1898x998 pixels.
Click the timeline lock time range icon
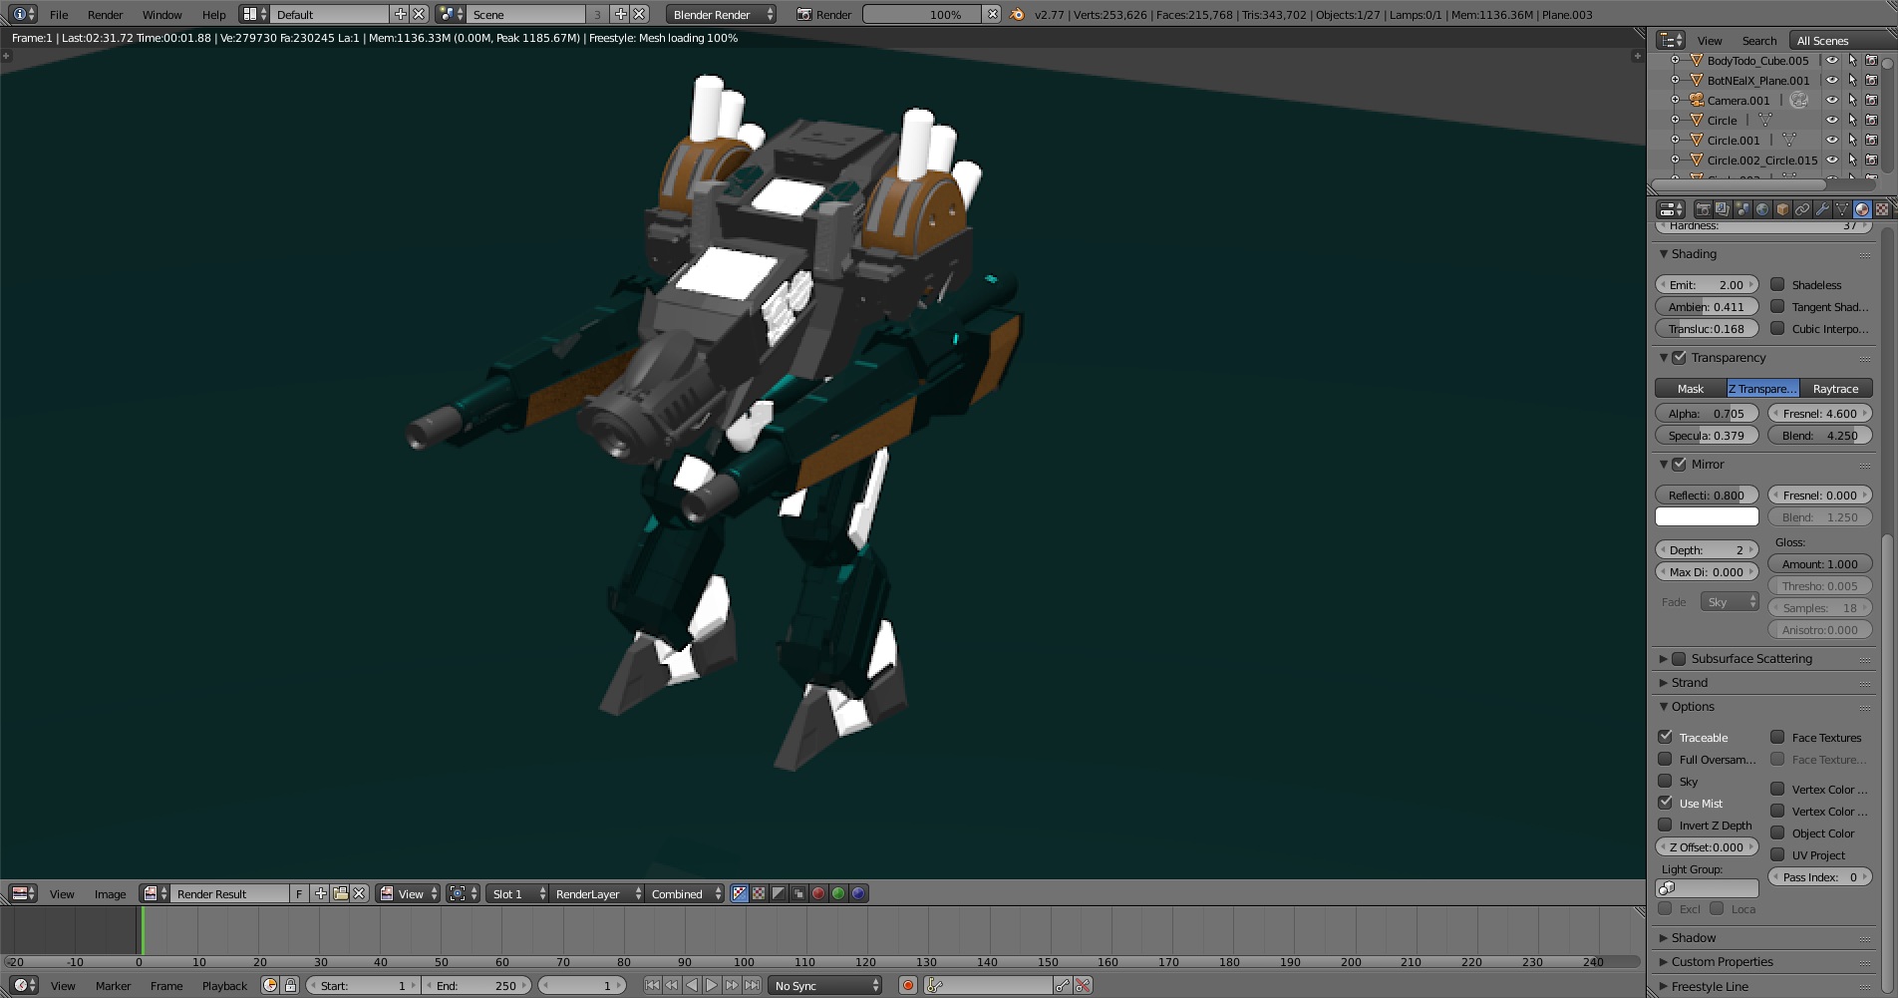[x=290, y=985]
